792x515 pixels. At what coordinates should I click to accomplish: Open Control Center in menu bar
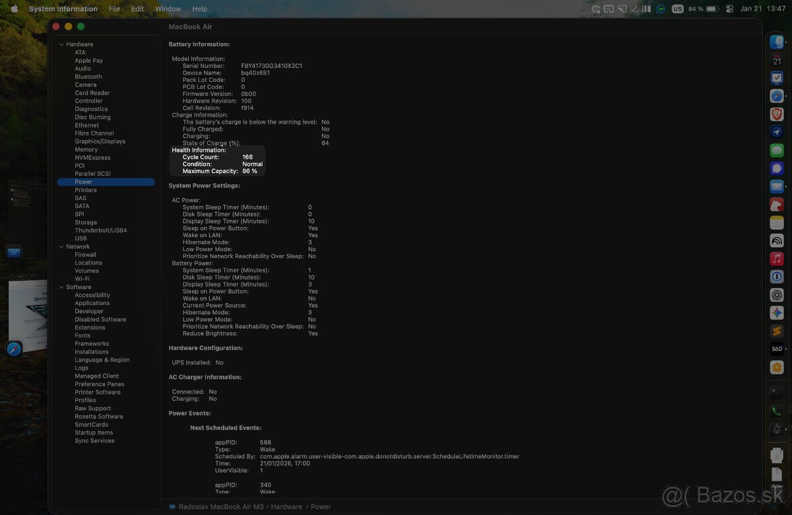pos(729,9)
